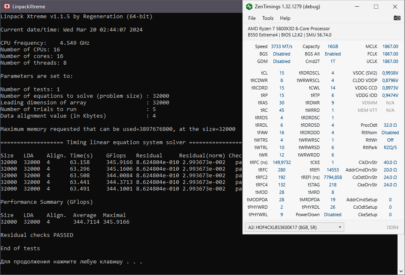Click the Capacity value 16GB
Screen dimensions: 405x275
(x=333, y=46)
